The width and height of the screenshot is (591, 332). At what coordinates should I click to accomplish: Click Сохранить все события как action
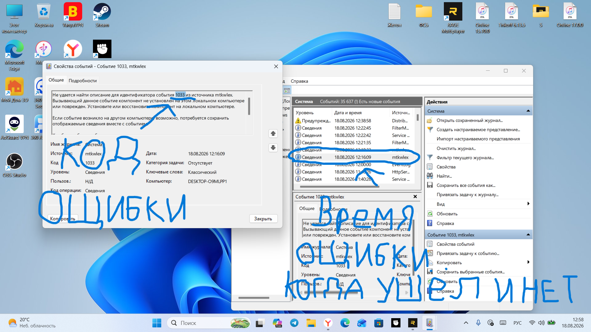coord(466,185)
